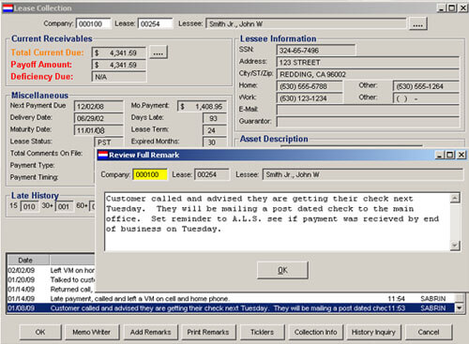
Task: Select 01/14/09 'Late payment' remark row
Action: (x=231, y=299)
